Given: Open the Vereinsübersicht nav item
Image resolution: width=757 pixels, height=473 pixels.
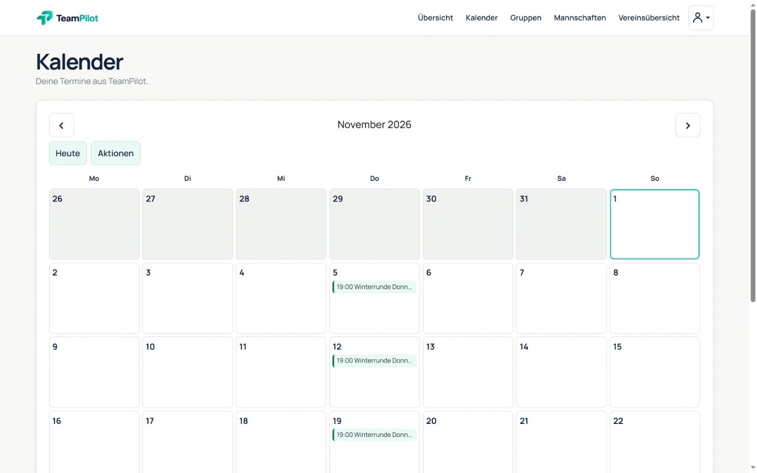Looking at the screenshot, I should click(649, 18).
